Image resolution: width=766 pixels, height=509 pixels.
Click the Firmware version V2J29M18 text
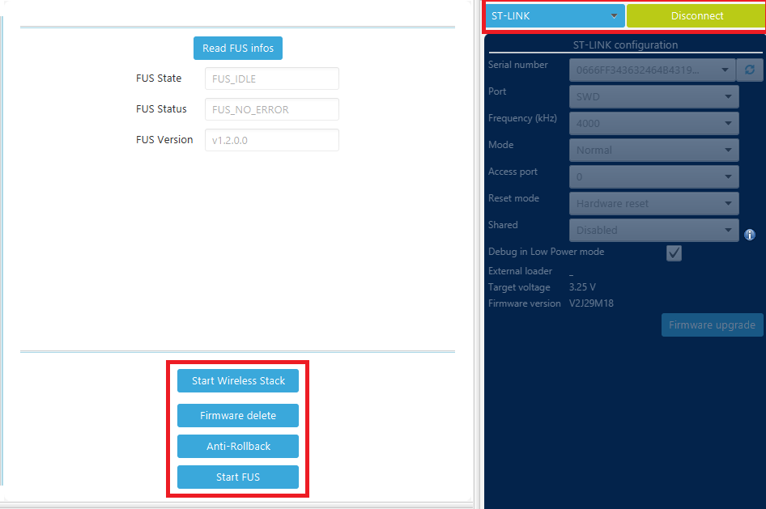(591, 303)
